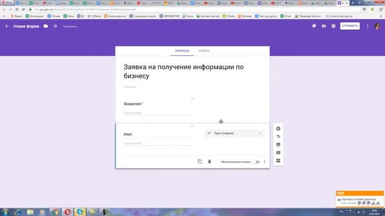The width and height of the screenshot is (385, 216).
Task: Add a section via side toolbar icon
Action: [x=278, y=161]
